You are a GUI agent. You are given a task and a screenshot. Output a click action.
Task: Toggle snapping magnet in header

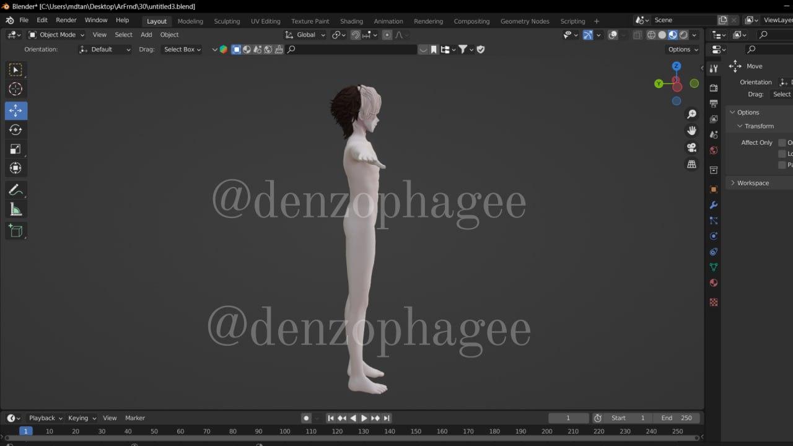click(356, 35)
